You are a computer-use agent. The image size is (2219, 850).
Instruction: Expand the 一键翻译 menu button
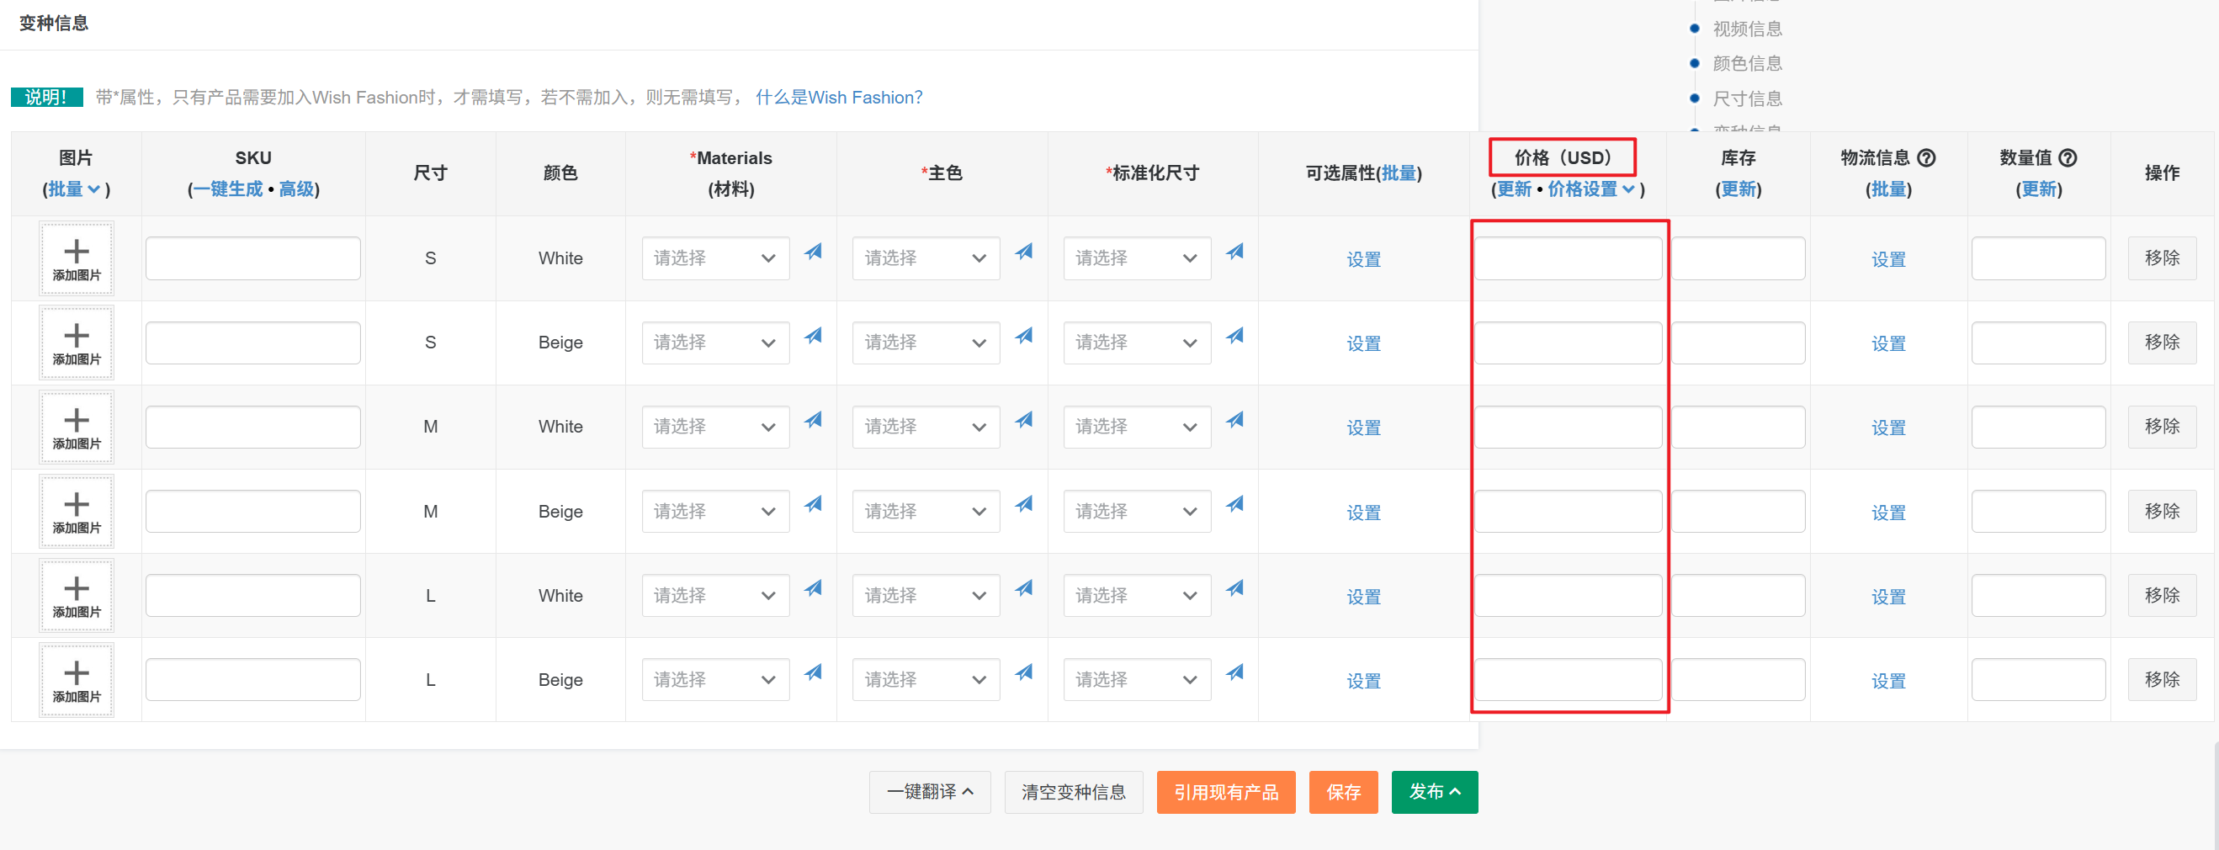[x=930, y=791]
